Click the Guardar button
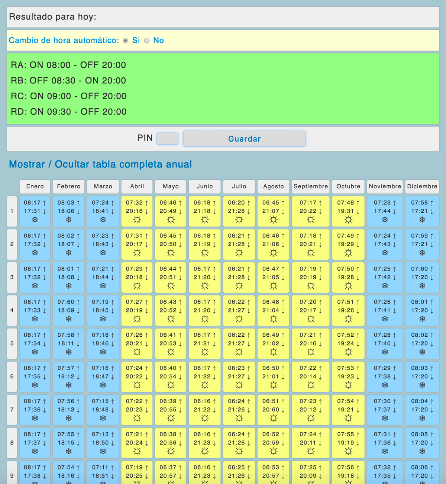Image resolution: width=446 pixels, height=484 pixels. click(x=244, y=139)
